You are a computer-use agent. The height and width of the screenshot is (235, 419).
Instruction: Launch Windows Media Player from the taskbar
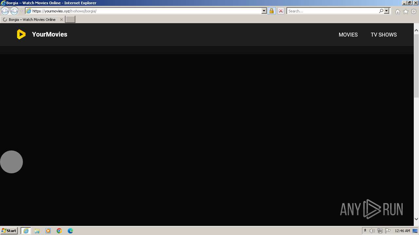coord(48,231)
